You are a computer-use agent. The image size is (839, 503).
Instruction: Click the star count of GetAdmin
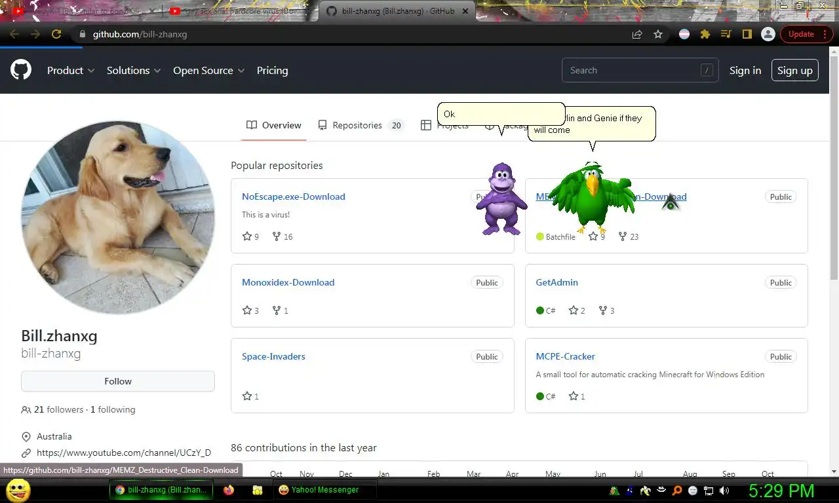(x=577, y=310)
